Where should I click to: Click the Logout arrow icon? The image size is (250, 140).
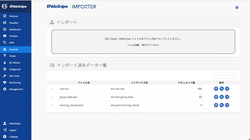[5, 130]
